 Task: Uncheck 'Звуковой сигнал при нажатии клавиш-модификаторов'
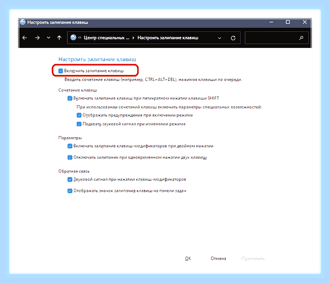70,179
